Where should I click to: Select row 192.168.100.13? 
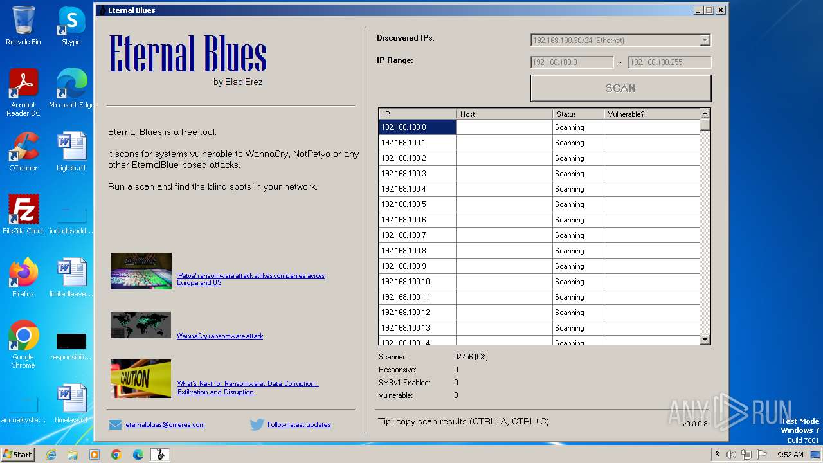pyautogui.click(x=539, y=328)
